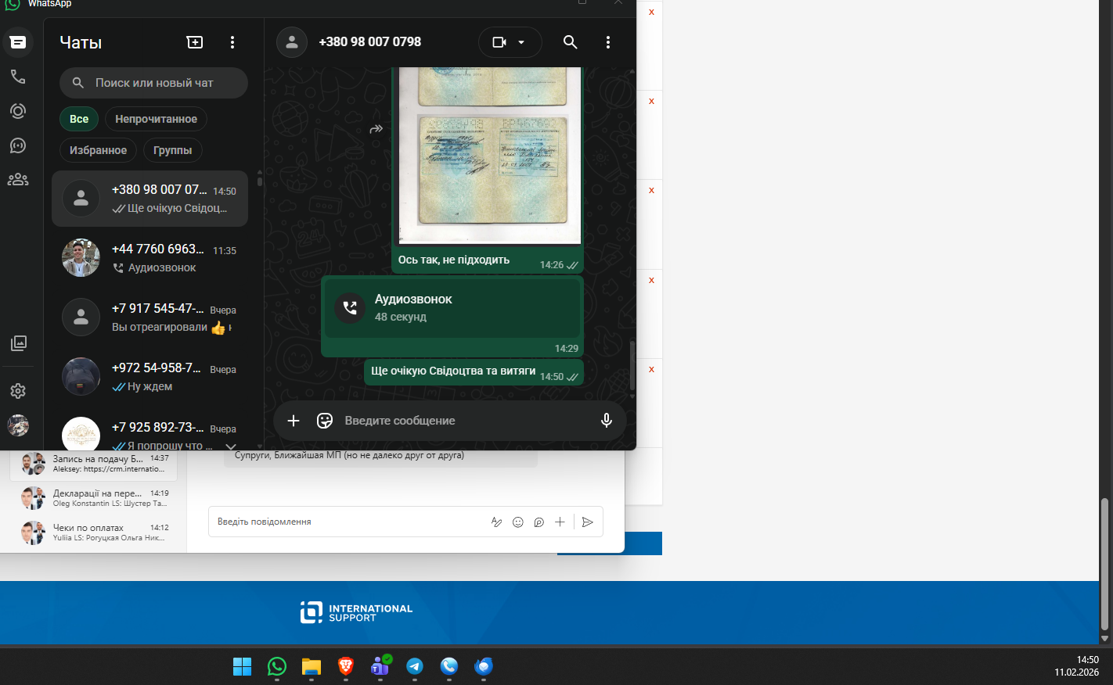Click the International Support logo
This screenshot has height=685, width=1113.
(356, 613)
